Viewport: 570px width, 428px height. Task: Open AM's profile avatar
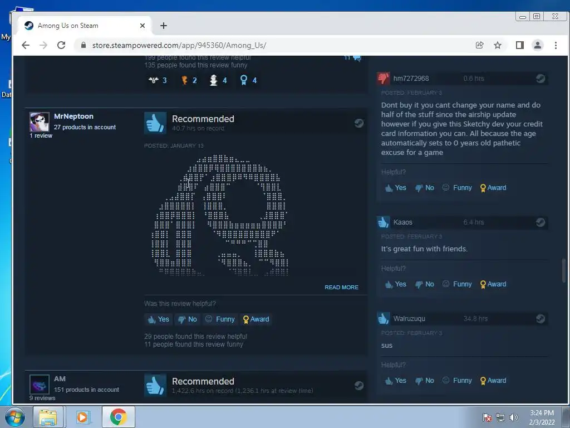(x=40, y=385)
